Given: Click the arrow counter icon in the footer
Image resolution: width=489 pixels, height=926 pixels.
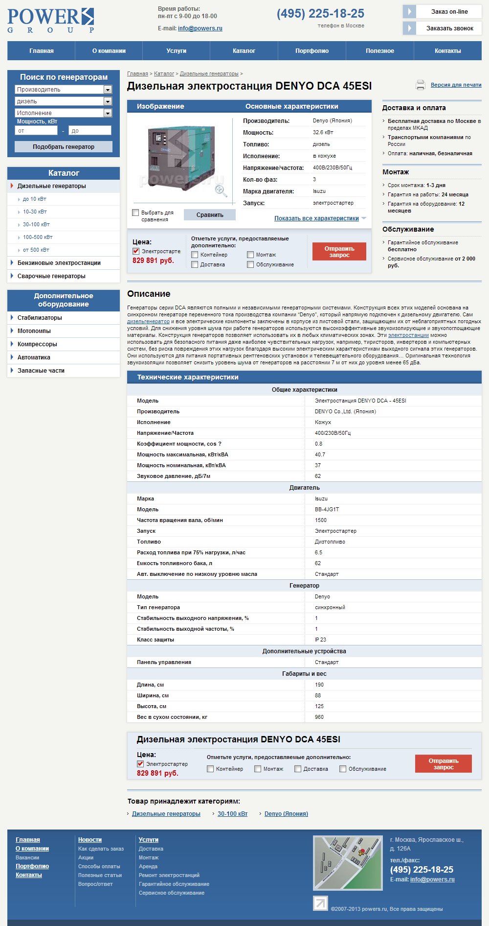Looking at the screenshot, I should tap(320, 903).
